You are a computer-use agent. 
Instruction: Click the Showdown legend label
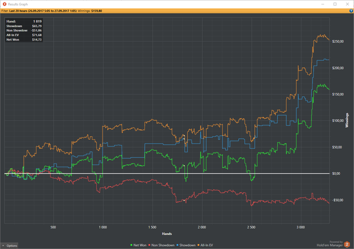tap(188, 245)
